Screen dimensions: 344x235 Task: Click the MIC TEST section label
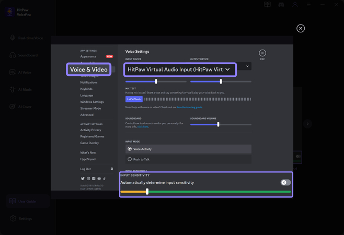131,89
